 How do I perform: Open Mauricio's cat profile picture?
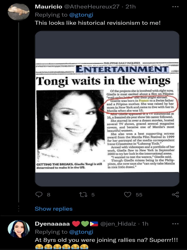coord(19,12)
